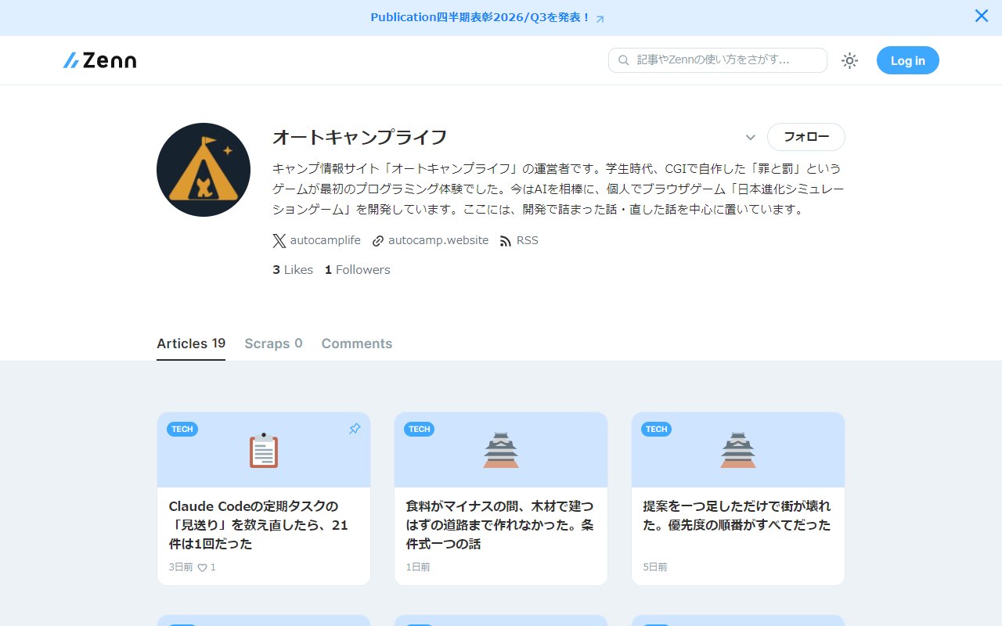Click castle emoji on 提案を一つ足した card
Image resolution: width=1002 pixels, height=626 pixels.
pos(738,450)
